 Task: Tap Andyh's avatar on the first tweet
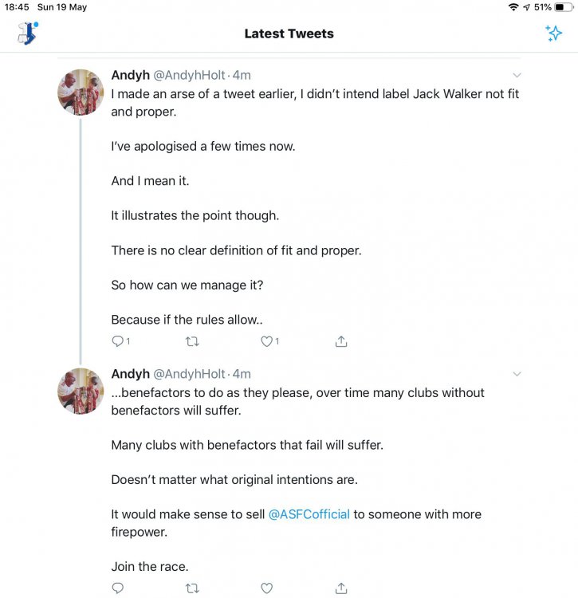[x=80, y=92]
